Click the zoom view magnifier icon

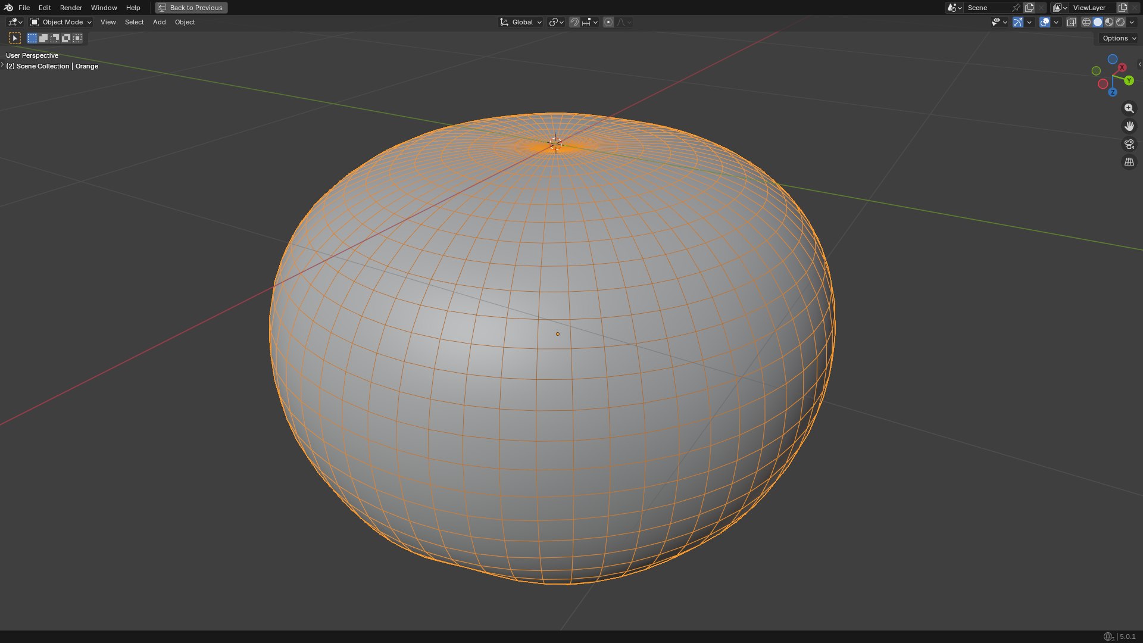(1129, 108)
